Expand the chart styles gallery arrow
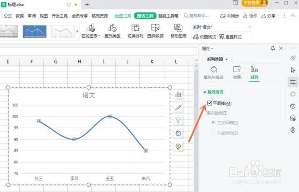 (77, 32)
